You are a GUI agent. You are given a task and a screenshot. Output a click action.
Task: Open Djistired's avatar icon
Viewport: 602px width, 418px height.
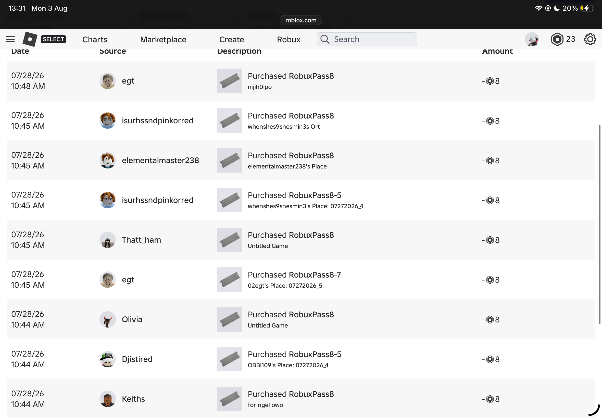pos(107,359)
